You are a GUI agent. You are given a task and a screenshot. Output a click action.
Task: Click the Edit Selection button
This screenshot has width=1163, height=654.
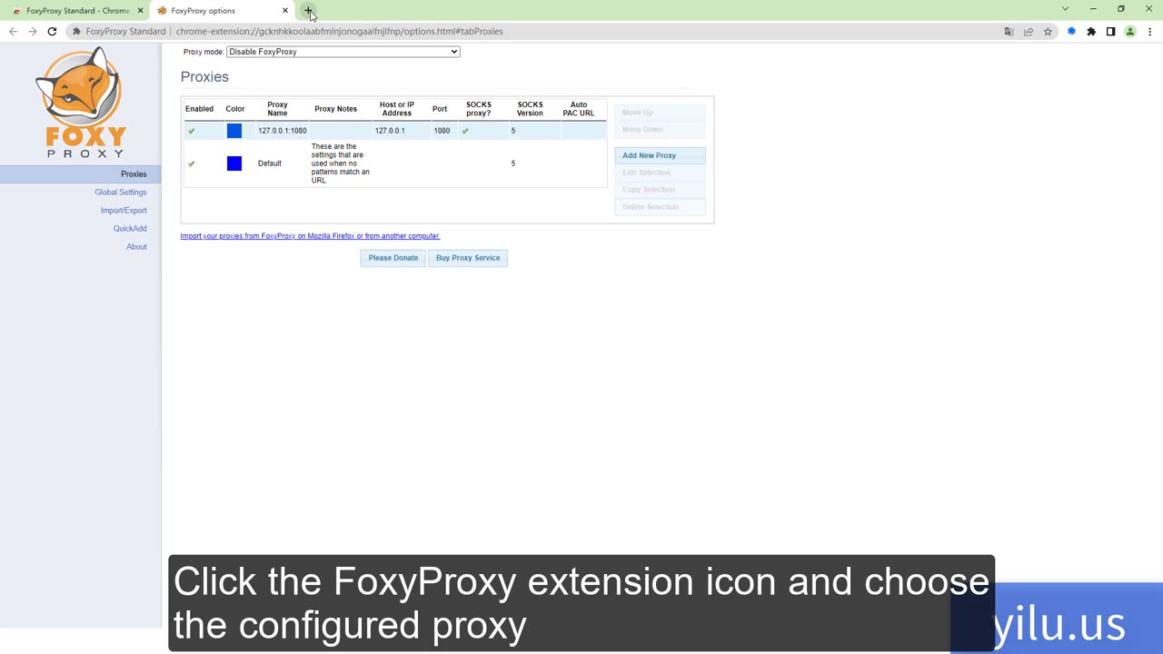pyautogui.click(x=660, y=173)
